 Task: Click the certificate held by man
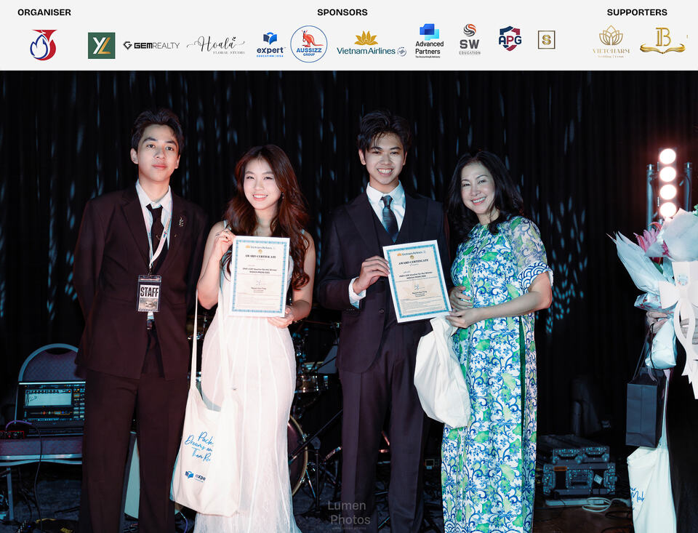click(417, 281)
